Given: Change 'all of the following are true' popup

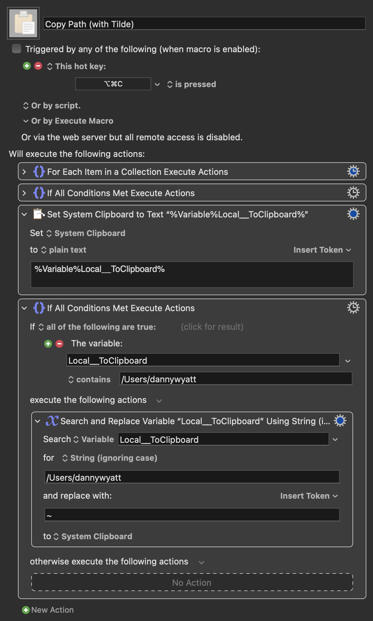Looking at the screenshot, I should coord(97,327).
